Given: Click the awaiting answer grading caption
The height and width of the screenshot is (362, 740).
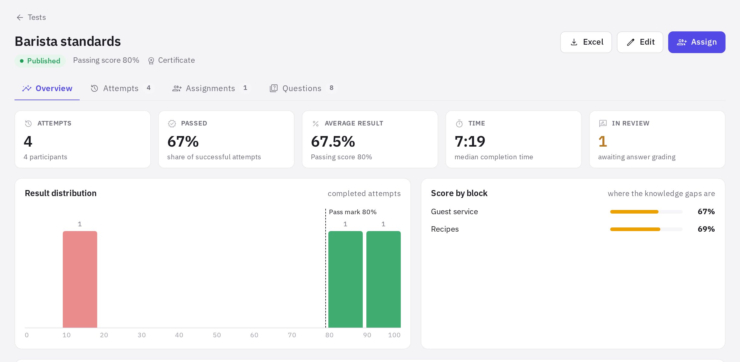Looking at the screenshot, I should tap(637, 157).
